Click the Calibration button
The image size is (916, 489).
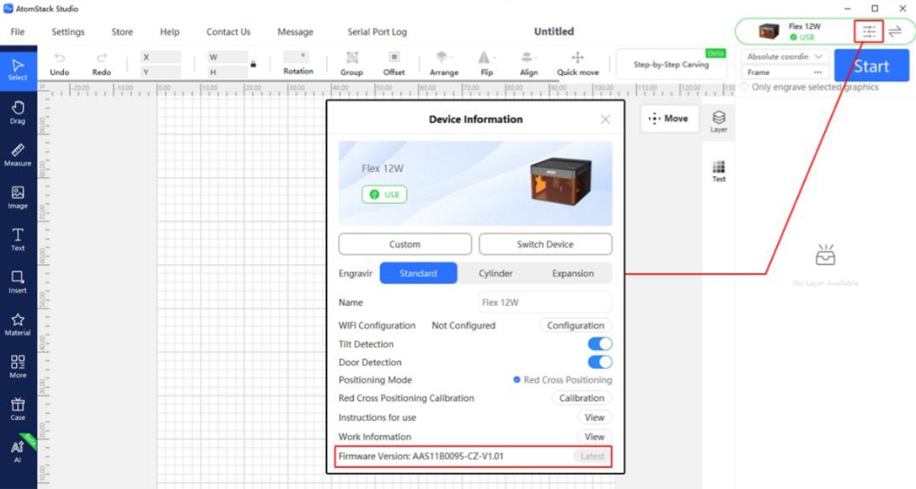tap(582, 398)
